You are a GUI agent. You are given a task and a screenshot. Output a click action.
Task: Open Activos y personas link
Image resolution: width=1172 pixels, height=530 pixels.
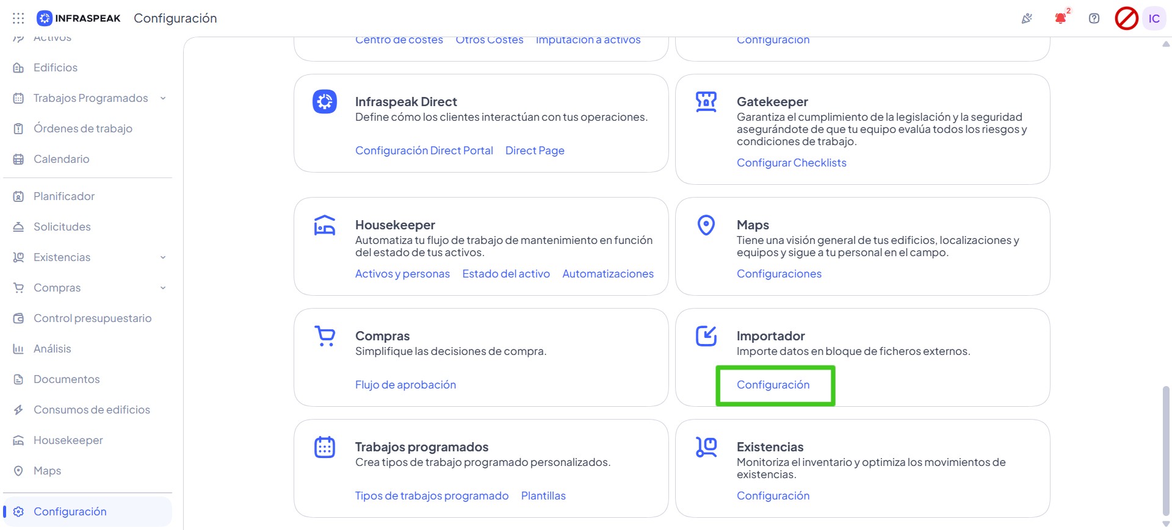402,274
